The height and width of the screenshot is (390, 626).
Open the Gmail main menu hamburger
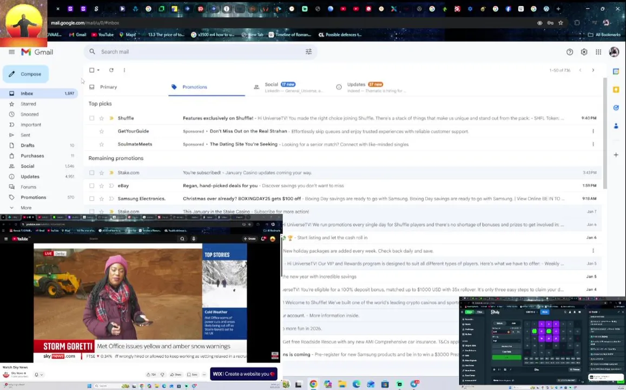pos(11,52)
